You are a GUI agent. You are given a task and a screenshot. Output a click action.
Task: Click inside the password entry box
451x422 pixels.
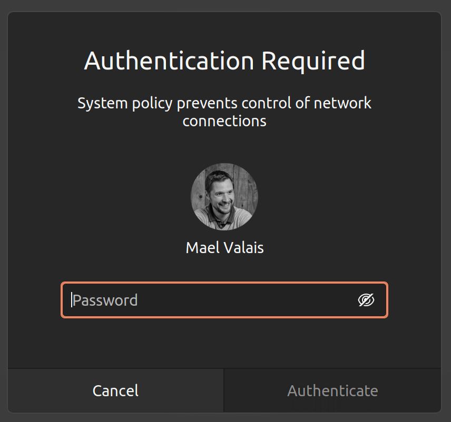tap(211, 300)
